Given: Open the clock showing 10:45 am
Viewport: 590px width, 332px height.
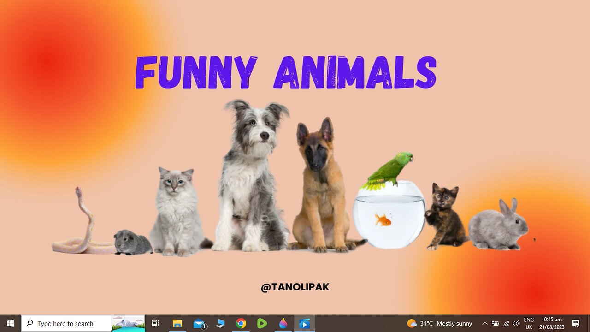Looking at the screenshot, I should [x=552, y=324].
